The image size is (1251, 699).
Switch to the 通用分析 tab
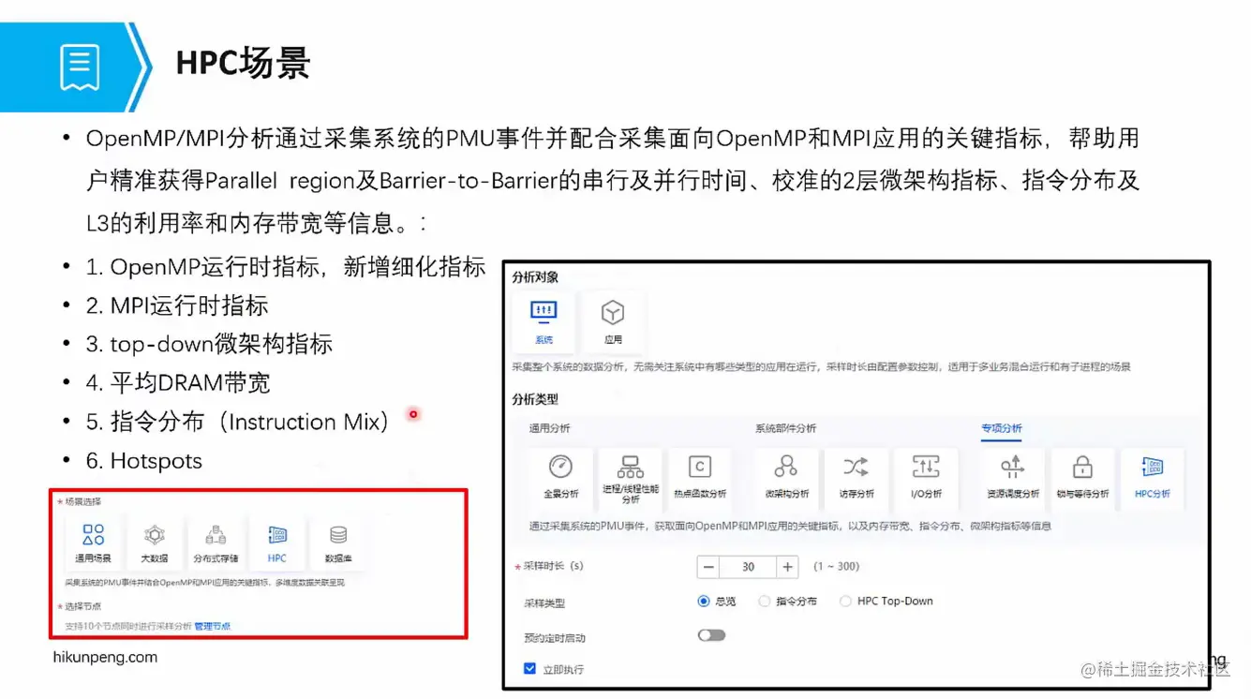click(x=550, y=428)
